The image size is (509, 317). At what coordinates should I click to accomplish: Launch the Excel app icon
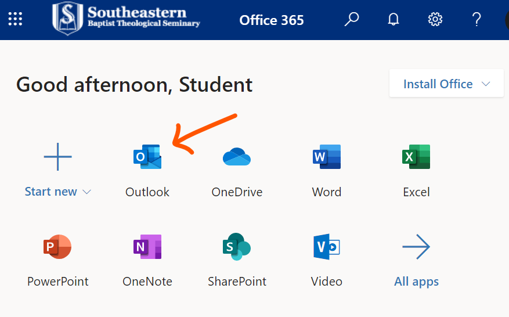click(416, 157)
